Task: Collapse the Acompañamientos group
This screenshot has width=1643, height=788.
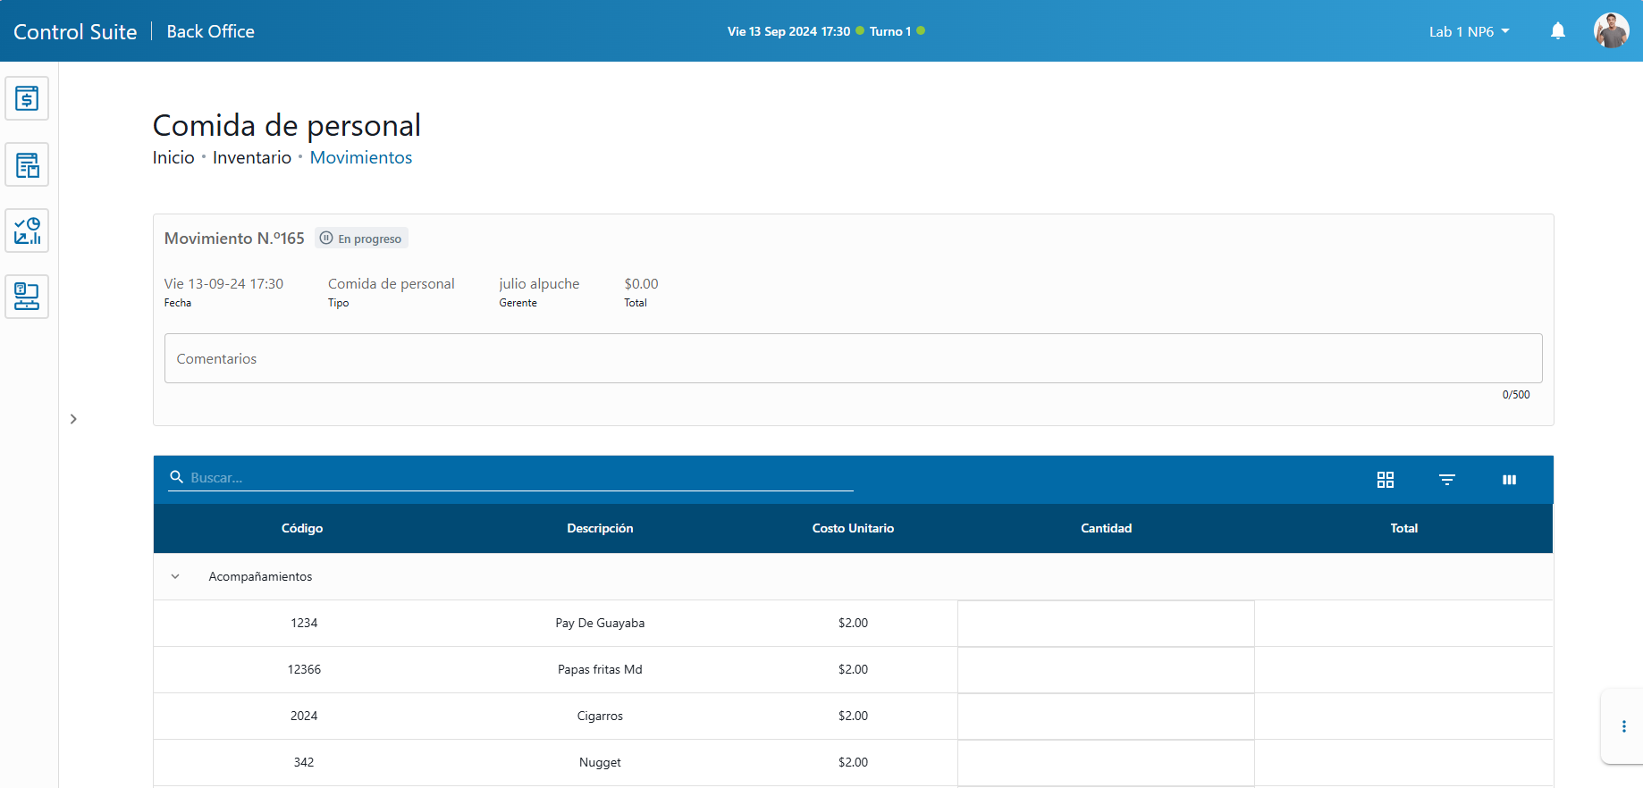Action: (x=175, y=576)
